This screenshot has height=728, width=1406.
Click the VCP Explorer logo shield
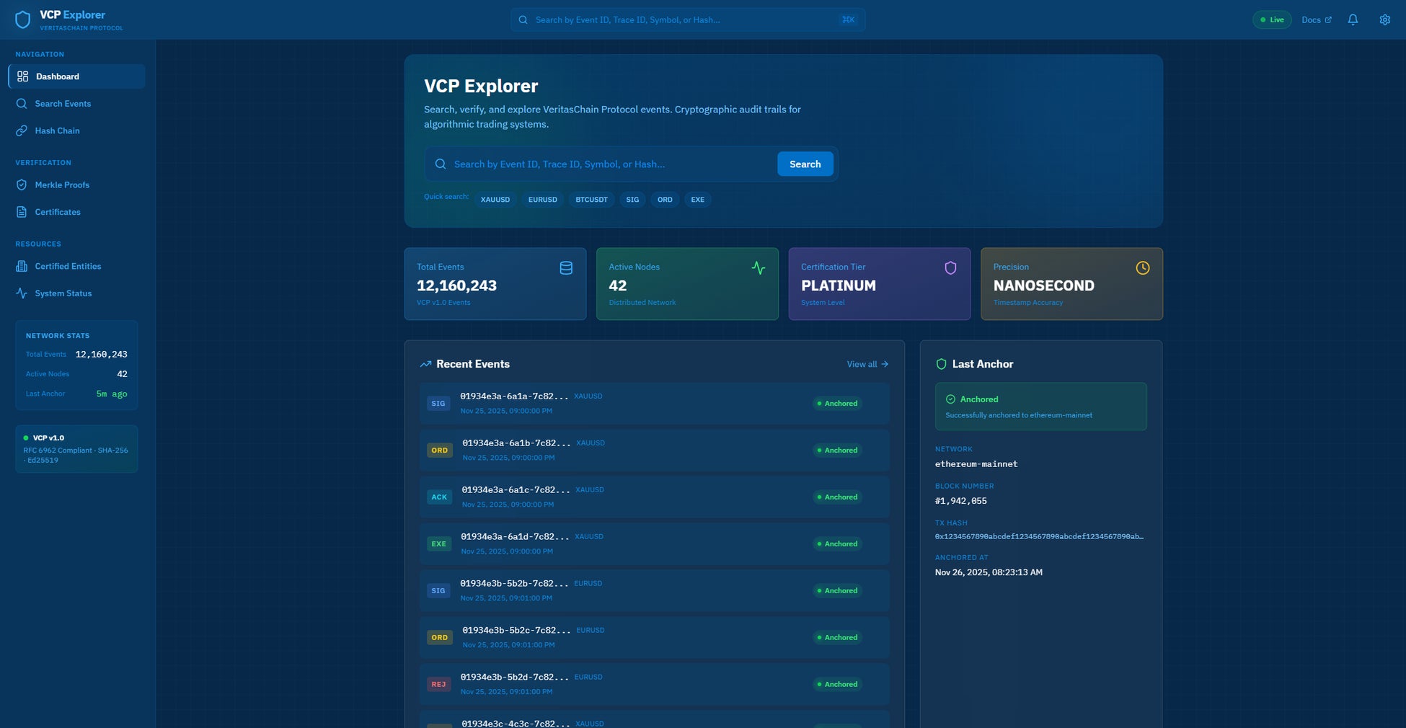(x=22, y=19)
